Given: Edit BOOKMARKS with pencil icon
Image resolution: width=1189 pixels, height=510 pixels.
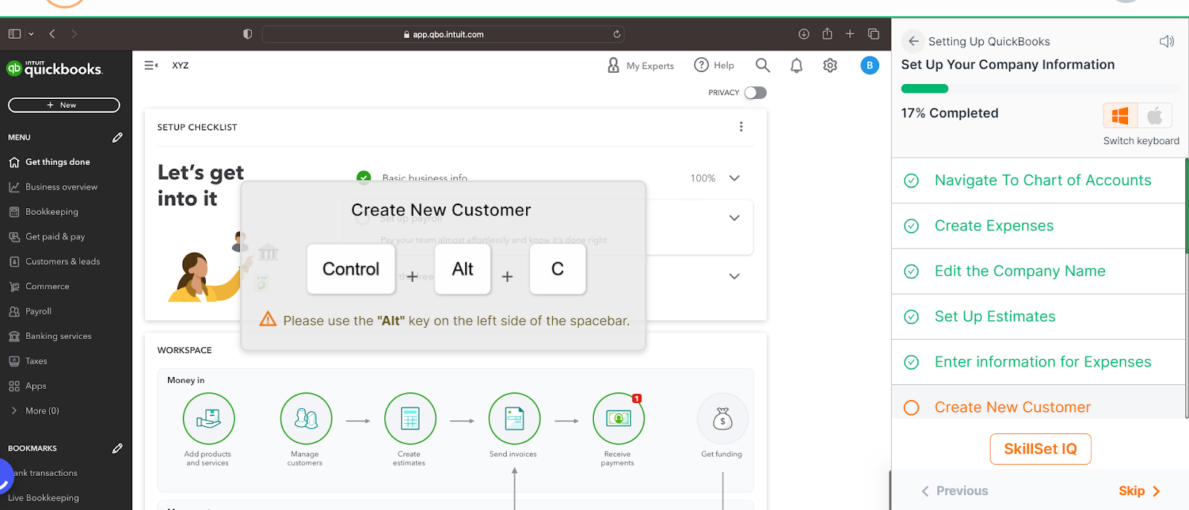Looking at the screenshot, I should point(117,448).
